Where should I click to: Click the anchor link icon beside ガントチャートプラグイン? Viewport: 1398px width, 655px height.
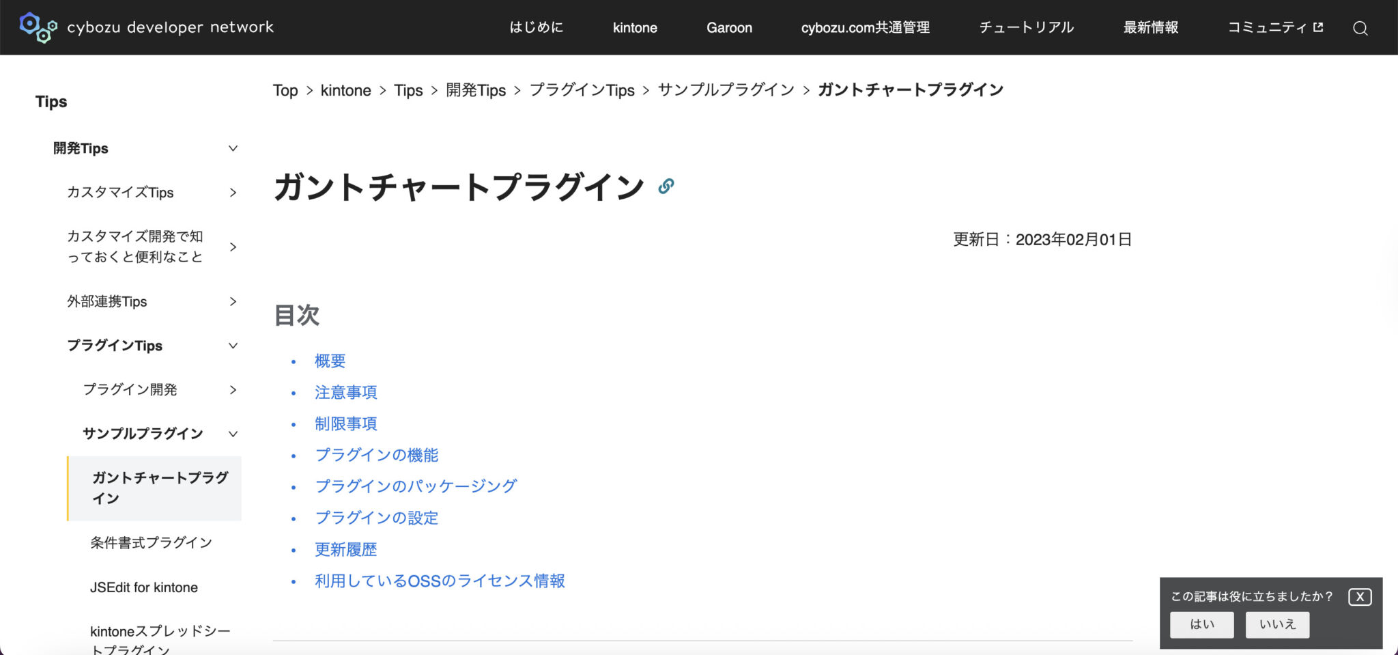point(667,185)
